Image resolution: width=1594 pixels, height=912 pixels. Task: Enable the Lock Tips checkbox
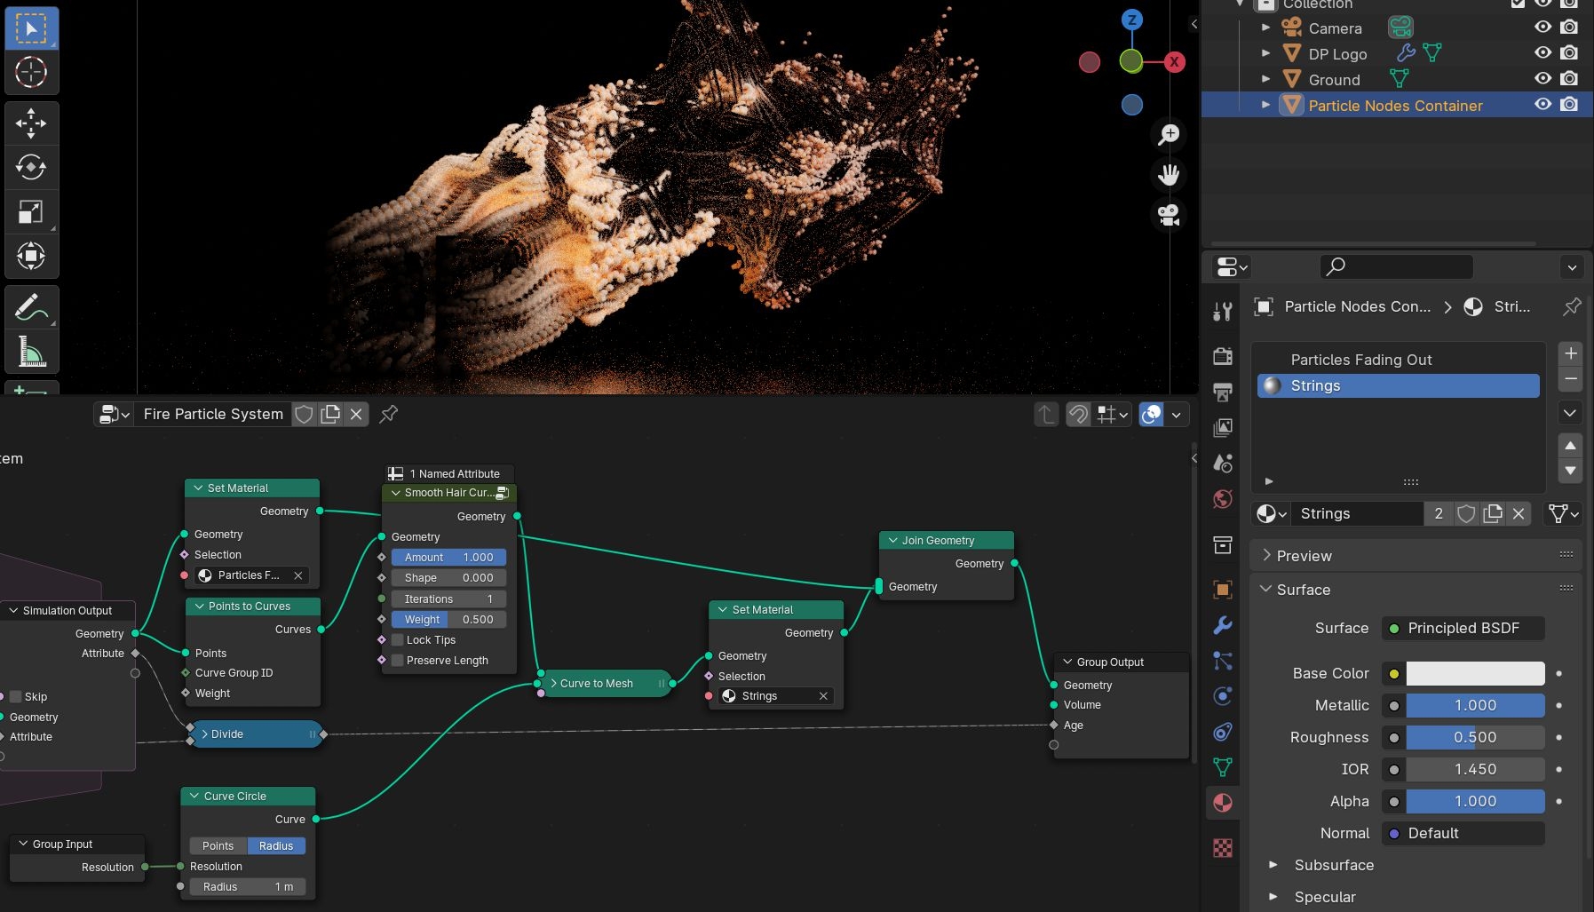point(398,640)
